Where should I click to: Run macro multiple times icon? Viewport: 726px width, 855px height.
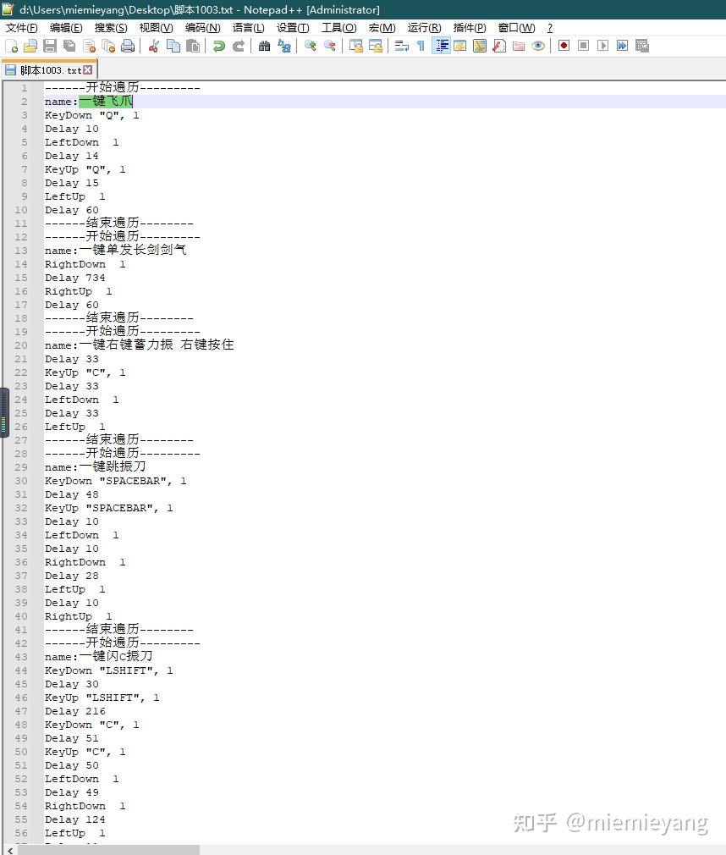click(x=623, y=47)
